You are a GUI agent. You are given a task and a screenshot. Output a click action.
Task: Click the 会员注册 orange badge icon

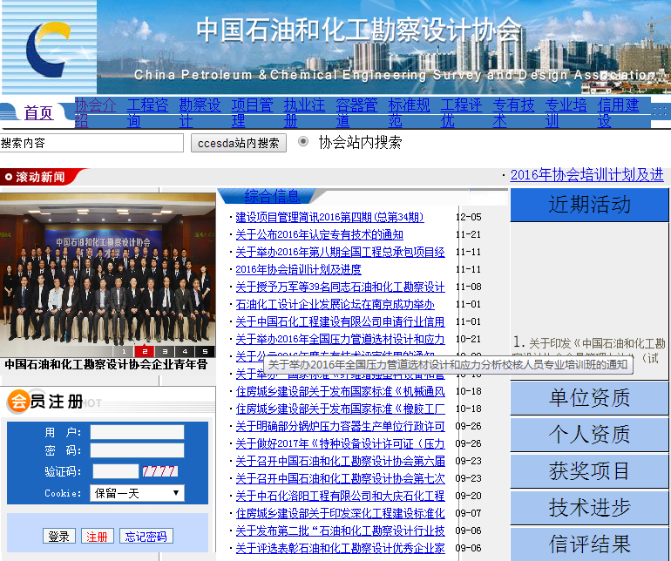coord(18,402)
